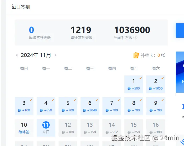The image size is (184, 146).
Task: Click the ore icon on day 6
Action: tap(84, 110)
